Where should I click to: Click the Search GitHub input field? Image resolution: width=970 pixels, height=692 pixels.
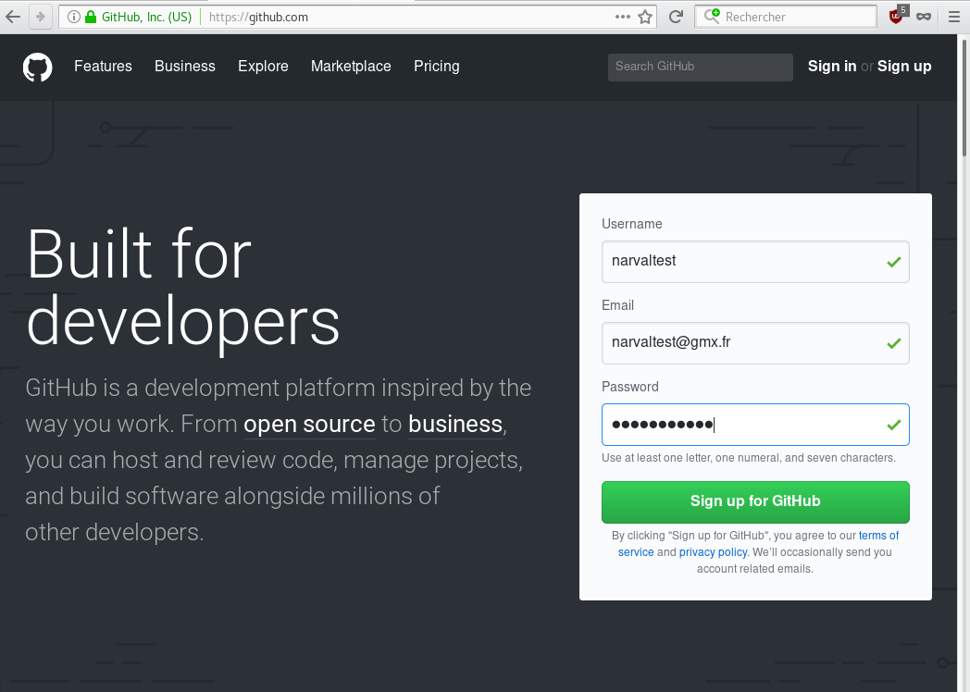(700, 67)
